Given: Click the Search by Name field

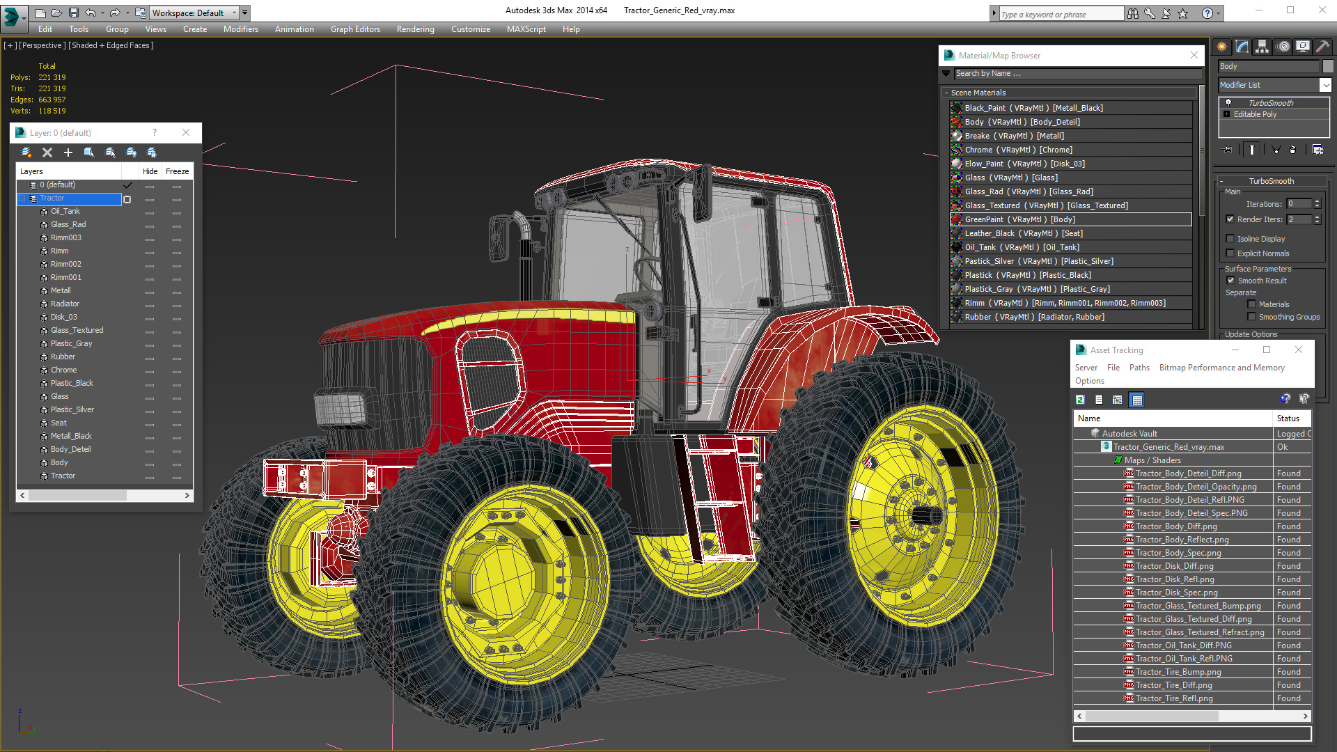Looking at the screenshot, I should [1076, 73].
